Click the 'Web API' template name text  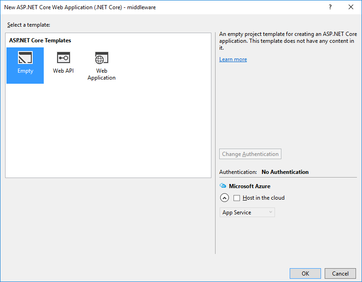[63, 71]
